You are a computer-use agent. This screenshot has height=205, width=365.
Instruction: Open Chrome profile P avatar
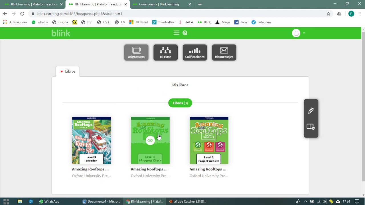pyautogui.click(x=351, y=14)
